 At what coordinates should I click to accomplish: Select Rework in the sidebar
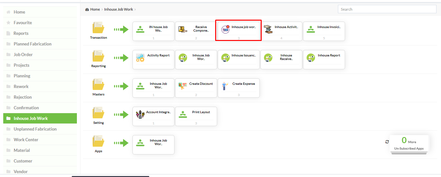[x=40, y=86]
